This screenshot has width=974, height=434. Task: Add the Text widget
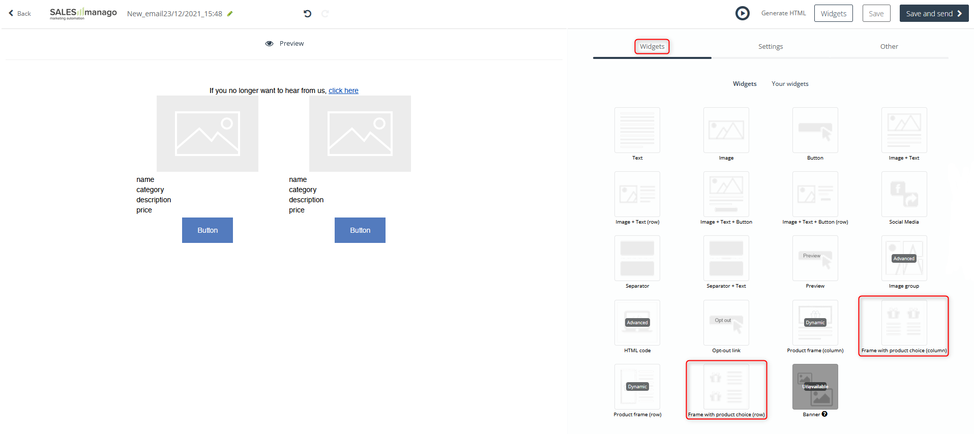click(x=637, y=130)
